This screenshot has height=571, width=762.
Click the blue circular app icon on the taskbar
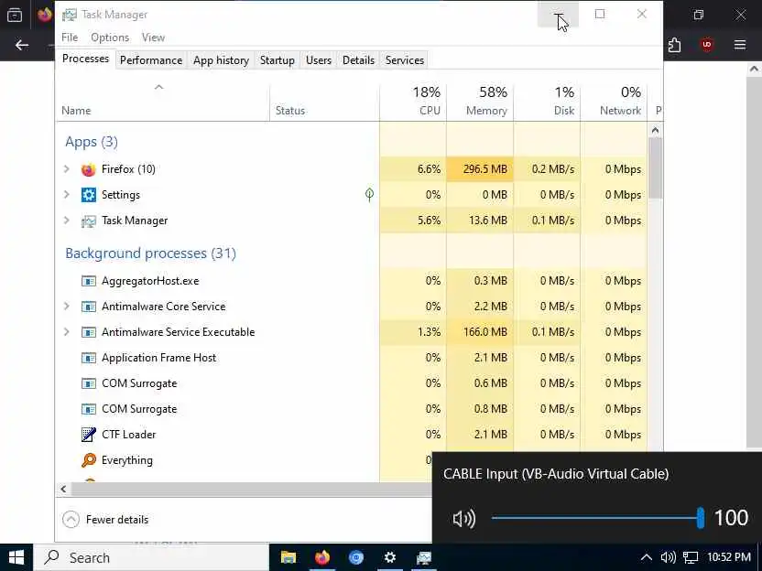[356, 557]
